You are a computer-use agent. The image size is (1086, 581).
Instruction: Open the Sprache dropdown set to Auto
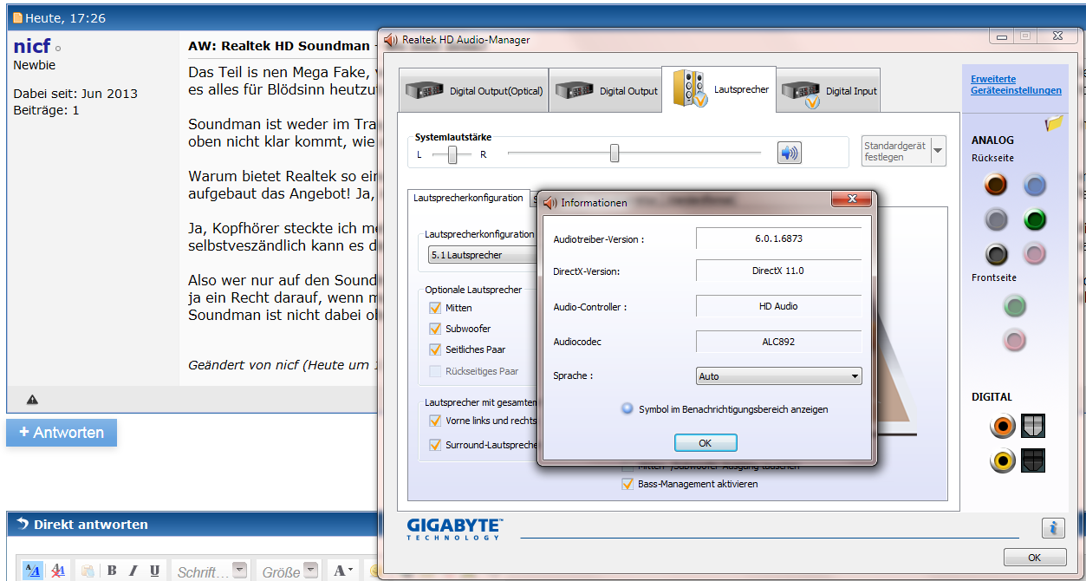click(779, 376)
